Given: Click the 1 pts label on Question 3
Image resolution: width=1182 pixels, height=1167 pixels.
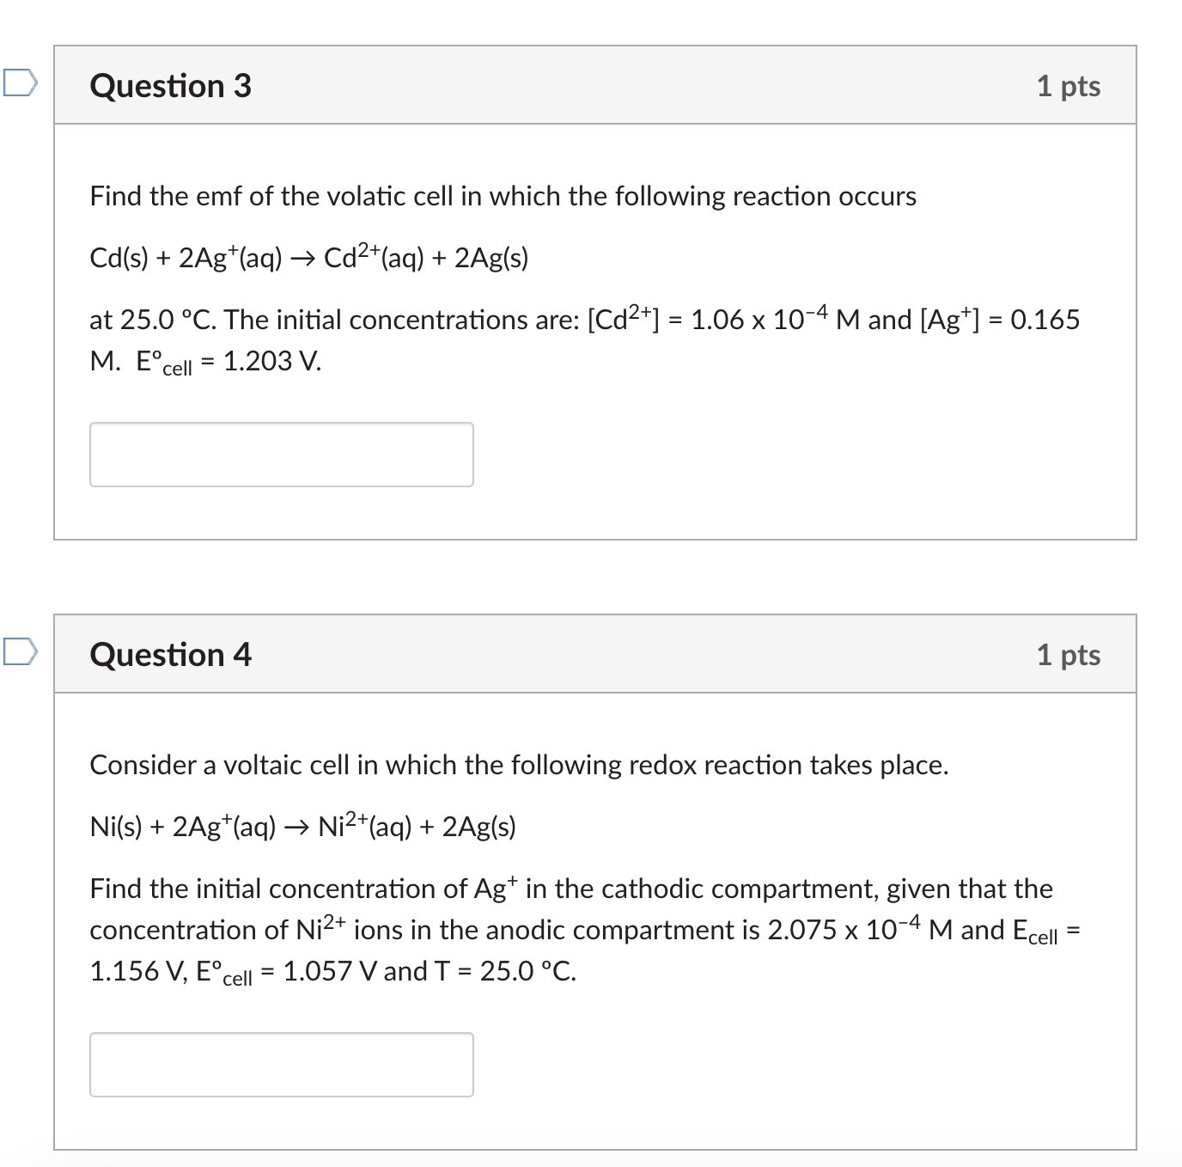Looking at the screenshot, I should [1069, 85].
